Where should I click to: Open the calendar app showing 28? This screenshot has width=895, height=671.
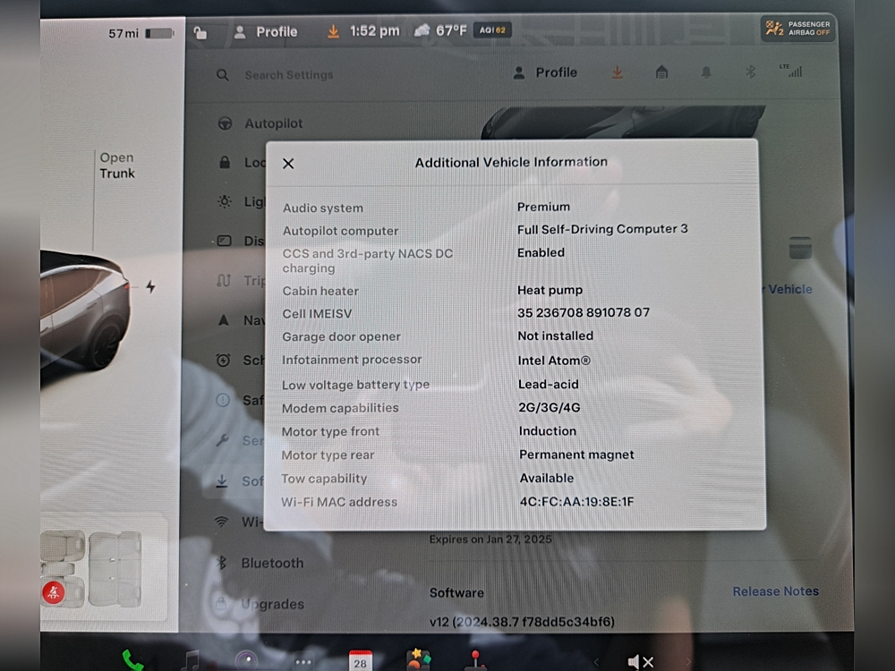360,661
